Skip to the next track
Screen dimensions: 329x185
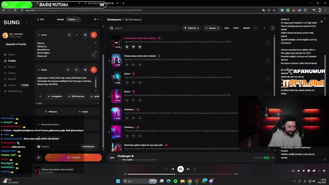(x=188, y=169)
